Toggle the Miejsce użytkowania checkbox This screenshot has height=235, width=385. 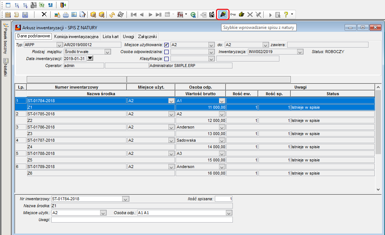pos(166,45)
